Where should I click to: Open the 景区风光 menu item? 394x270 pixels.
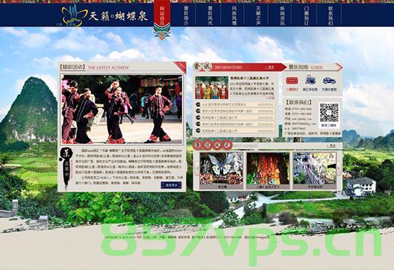pos(211,16)
